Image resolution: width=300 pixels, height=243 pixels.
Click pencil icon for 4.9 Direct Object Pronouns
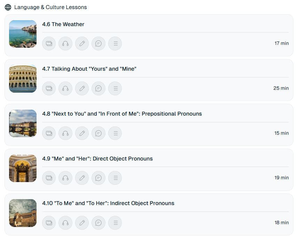82,178
